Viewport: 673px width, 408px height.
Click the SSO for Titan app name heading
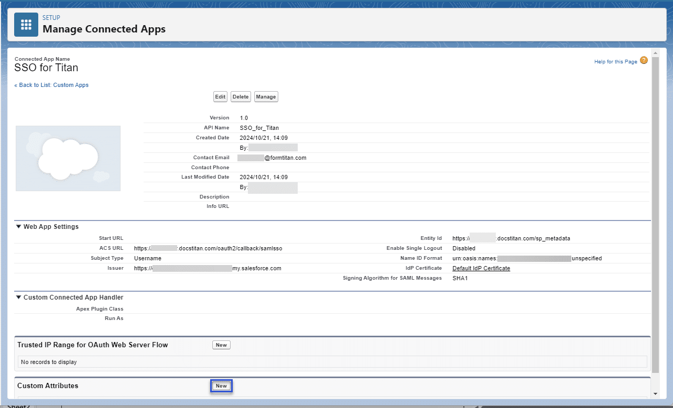point(46,68)
